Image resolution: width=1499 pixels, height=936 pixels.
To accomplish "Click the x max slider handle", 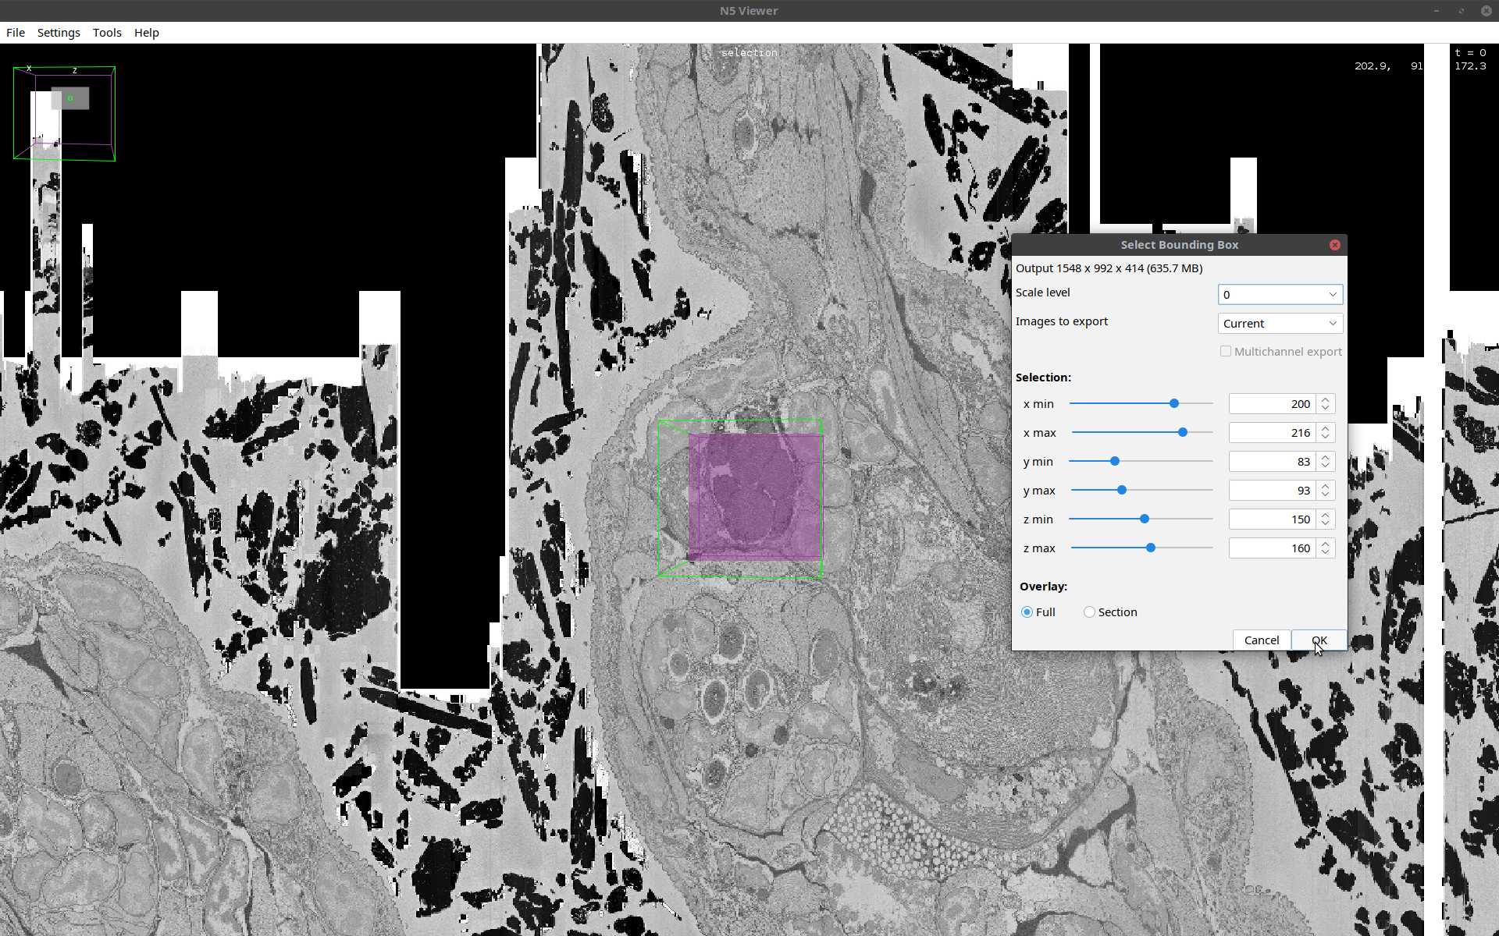I will click(1183, 433).
